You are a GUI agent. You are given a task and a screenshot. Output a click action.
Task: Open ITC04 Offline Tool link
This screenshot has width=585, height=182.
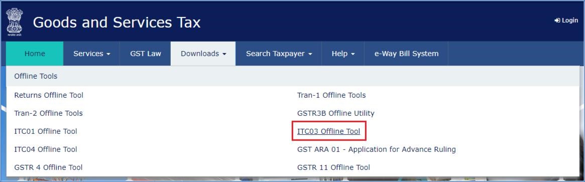(46, 149)
